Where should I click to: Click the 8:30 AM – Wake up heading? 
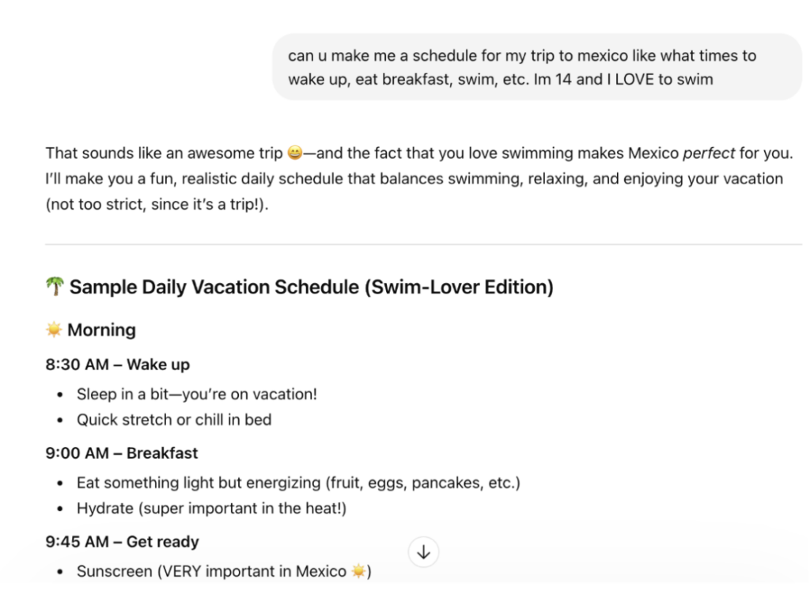pos(118,365)
